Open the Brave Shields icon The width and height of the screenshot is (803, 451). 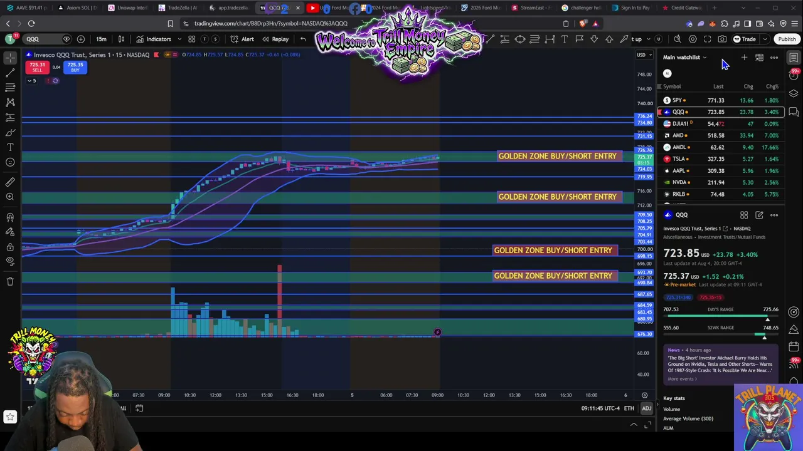[x=583, y=24]
